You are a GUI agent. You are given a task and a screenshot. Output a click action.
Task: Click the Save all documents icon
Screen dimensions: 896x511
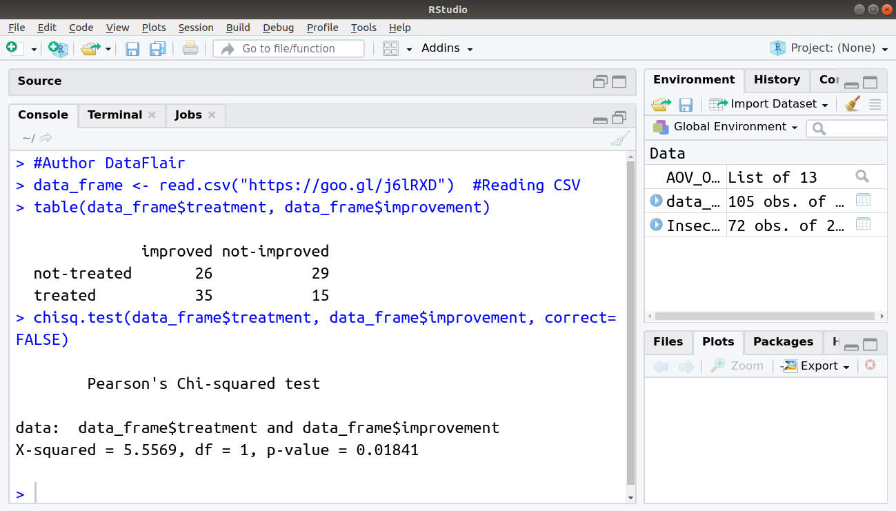157,48
